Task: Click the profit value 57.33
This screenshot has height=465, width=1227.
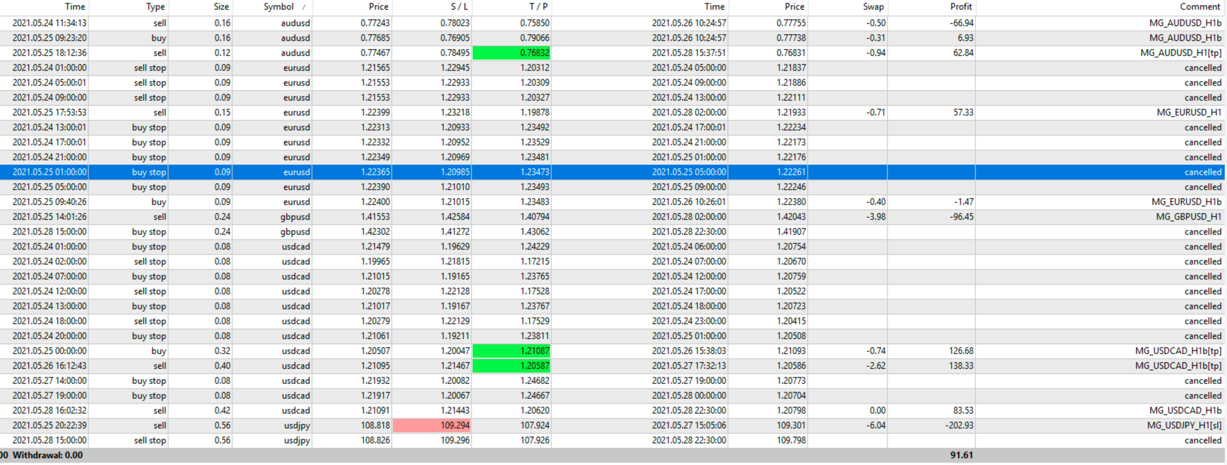Action: pyautogui.click(x=963, y=113)
